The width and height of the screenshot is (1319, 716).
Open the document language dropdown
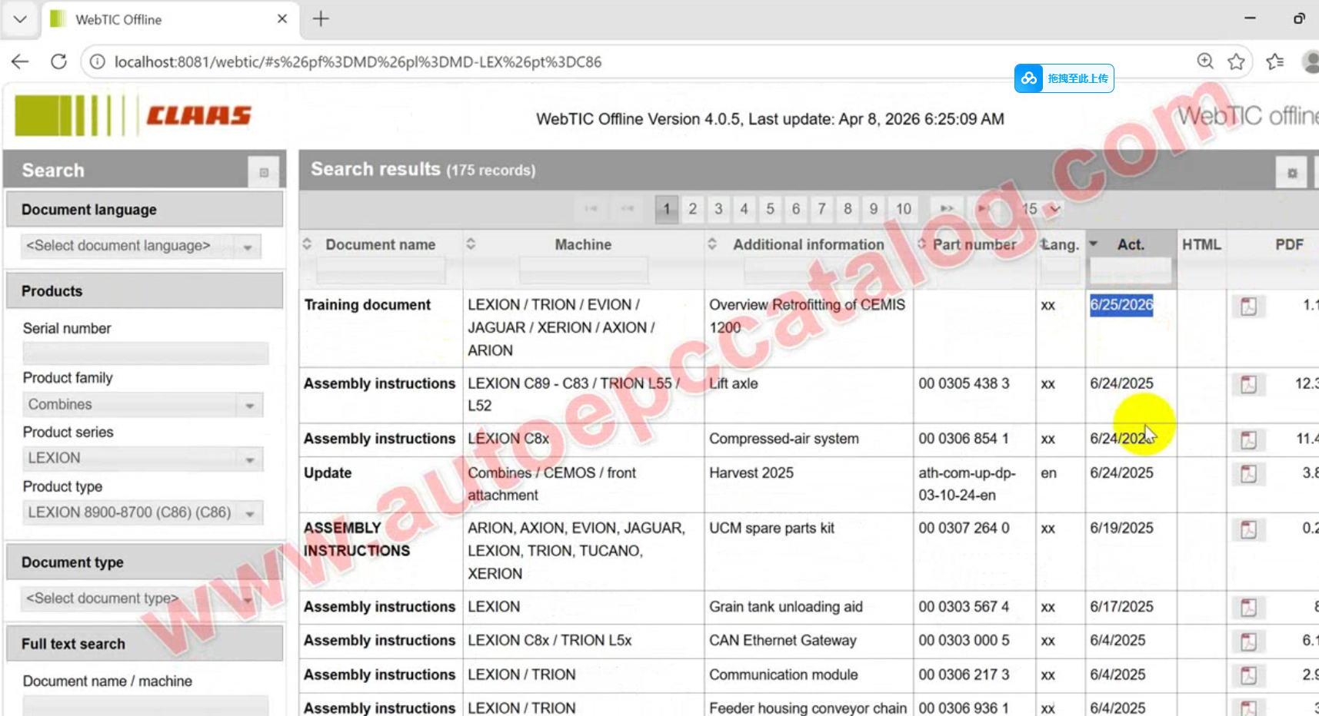pos(248,247)
